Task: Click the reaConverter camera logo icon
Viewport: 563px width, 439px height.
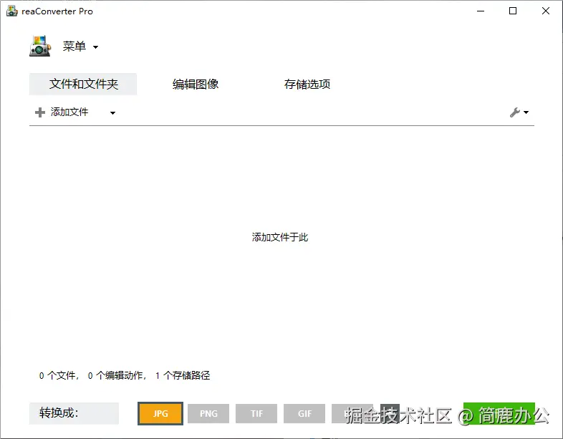Action: click(40, 46)
